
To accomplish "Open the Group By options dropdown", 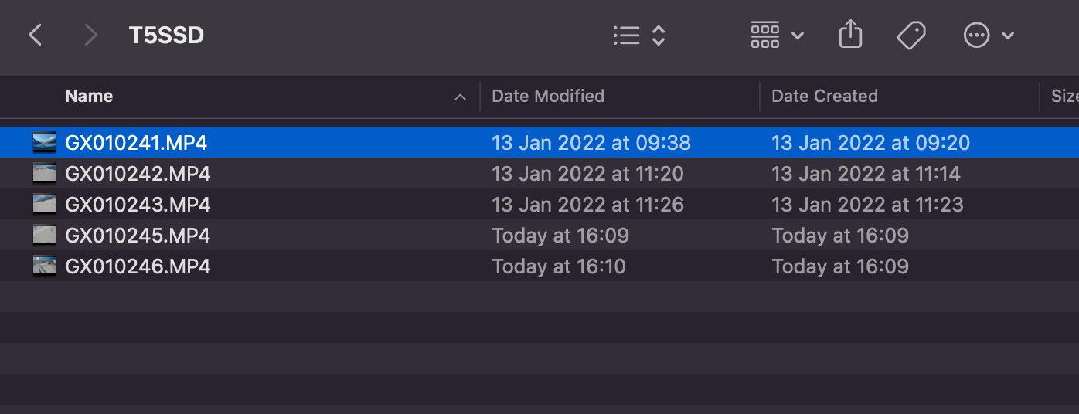I will pyautogui.click(x=777, y=36).
